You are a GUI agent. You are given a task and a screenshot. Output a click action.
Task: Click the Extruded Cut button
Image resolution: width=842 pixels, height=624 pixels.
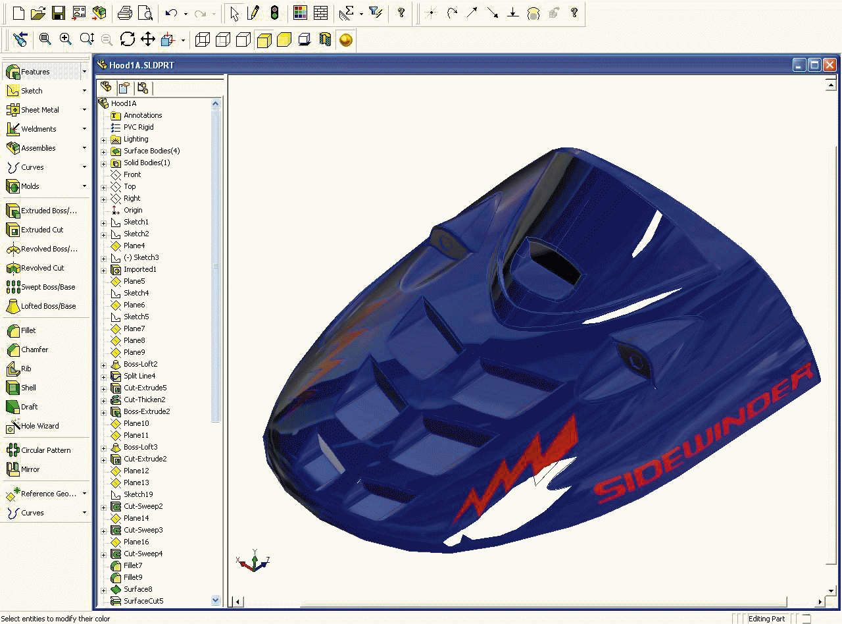coord(35,230)
